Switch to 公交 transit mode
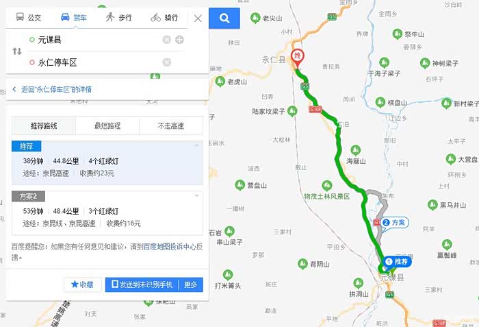Viewport: 479px width, 327px height. (x=29, y=17)
